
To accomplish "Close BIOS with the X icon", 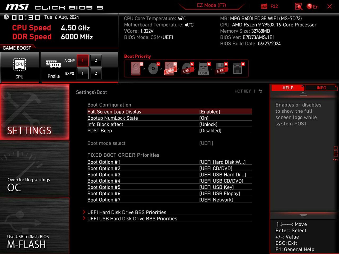I will (329, 6).
